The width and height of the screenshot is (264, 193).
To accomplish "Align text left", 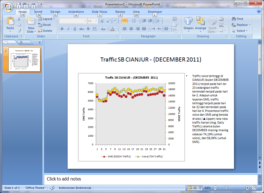I will point(125,29).
